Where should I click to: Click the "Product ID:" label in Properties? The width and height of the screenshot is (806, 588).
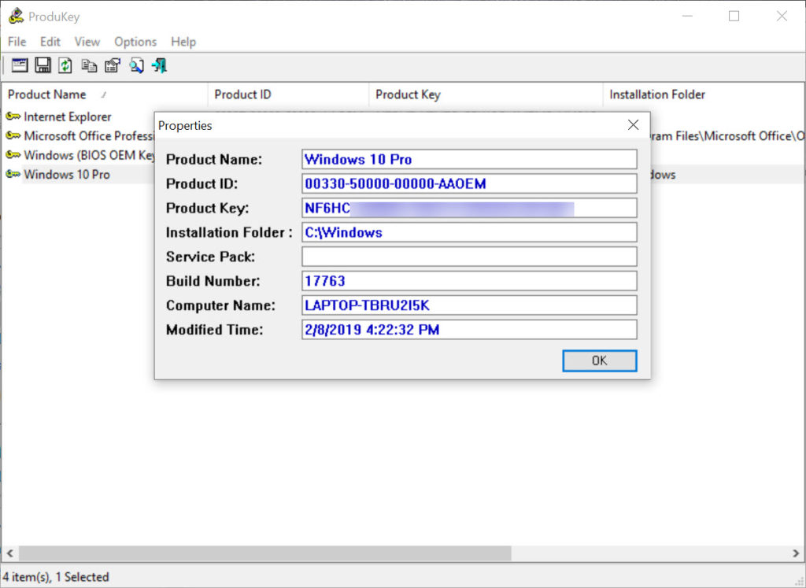(202, 183)
